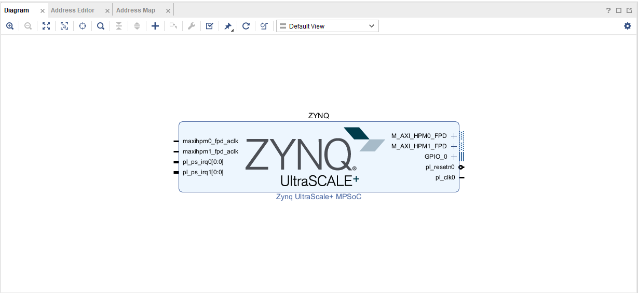Regenerate layout with the circular arrow icon
Screen dimensions: 638x293
pyautogui.click(x=246, y=26)
